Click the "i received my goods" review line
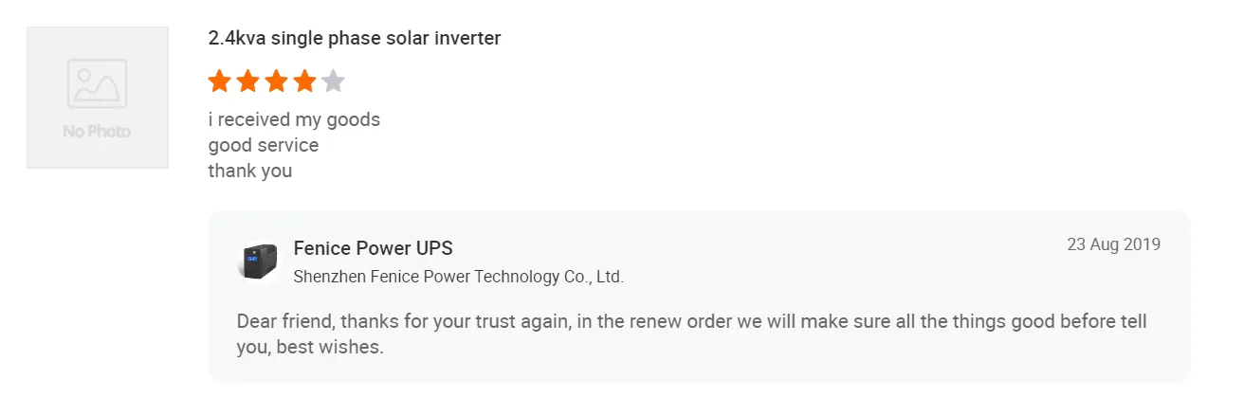This screenshot has height=397, width=1244. (x=294, y=120)
